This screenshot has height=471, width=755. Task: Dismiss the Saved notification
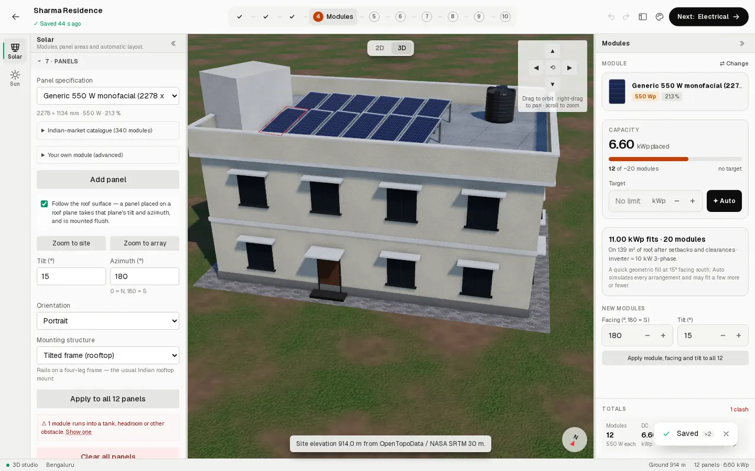tap(726, 434)
